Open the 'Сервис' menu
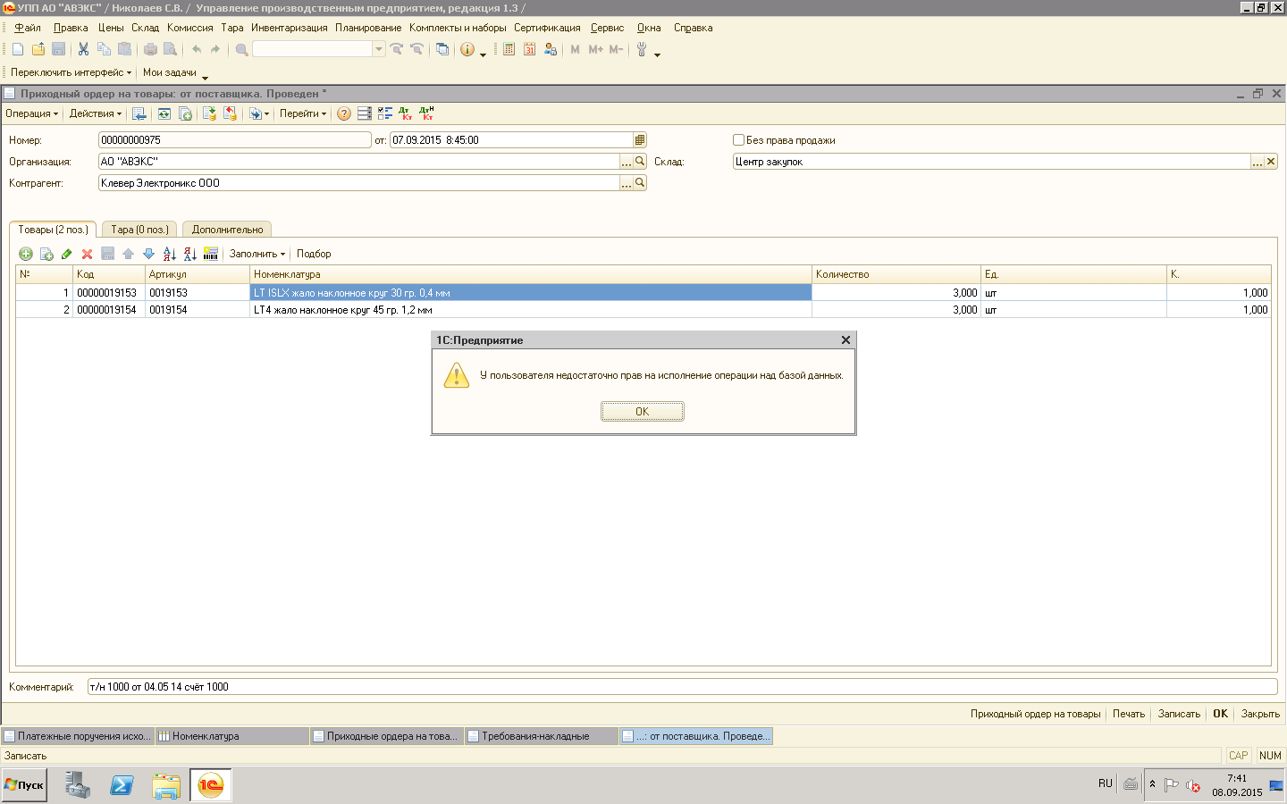The height and width of the screenshot is (804, 1287). tap(607, 28)
